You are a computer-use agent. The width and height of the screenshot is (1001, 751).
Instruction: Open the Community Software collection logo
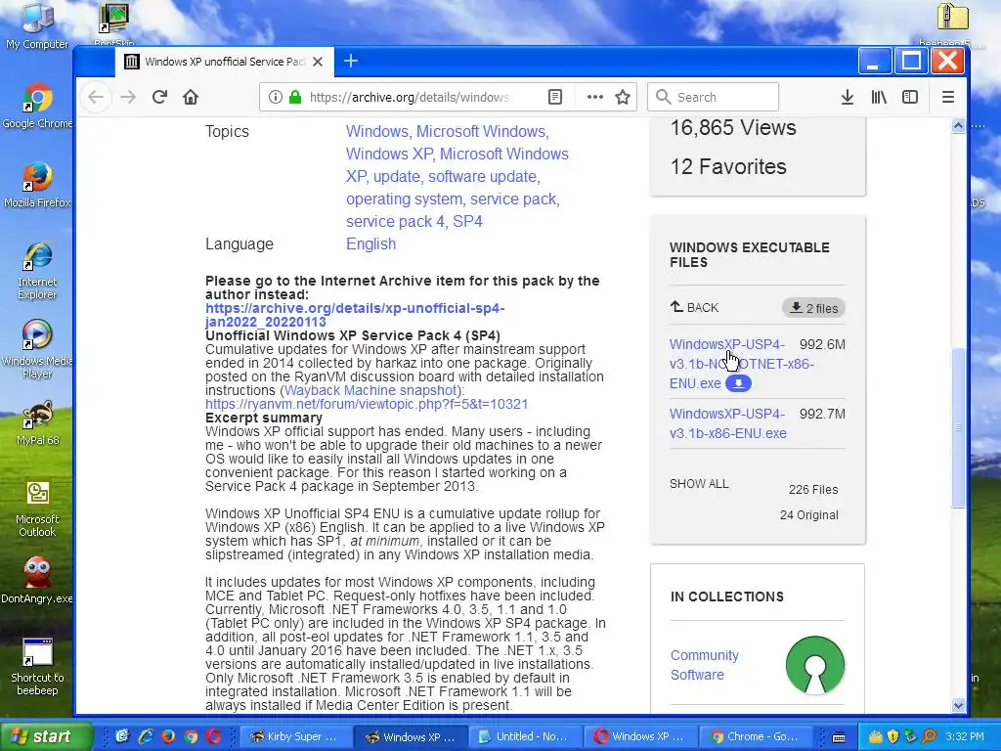(x=815, y=665)
